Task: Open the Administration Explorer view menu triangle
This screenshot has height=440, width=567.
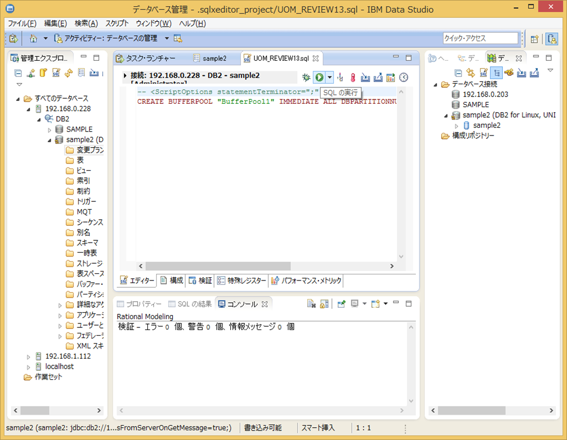Action: (19, 84)
